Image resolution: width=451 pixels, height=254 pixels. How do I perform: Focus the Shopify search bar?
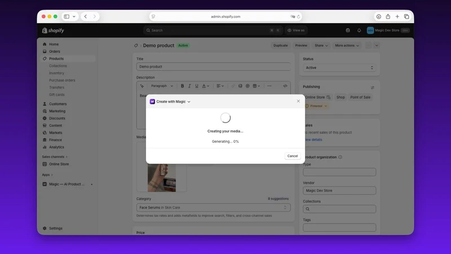213,30
